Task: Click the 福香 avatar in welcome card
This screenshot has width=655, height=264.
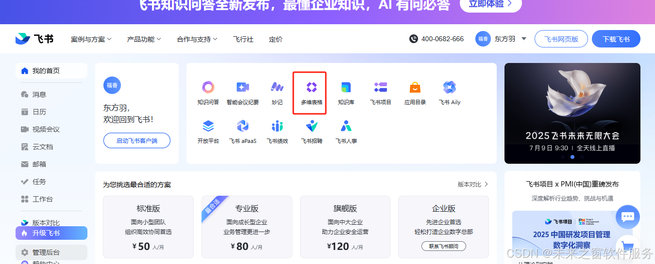Action: 112,85
